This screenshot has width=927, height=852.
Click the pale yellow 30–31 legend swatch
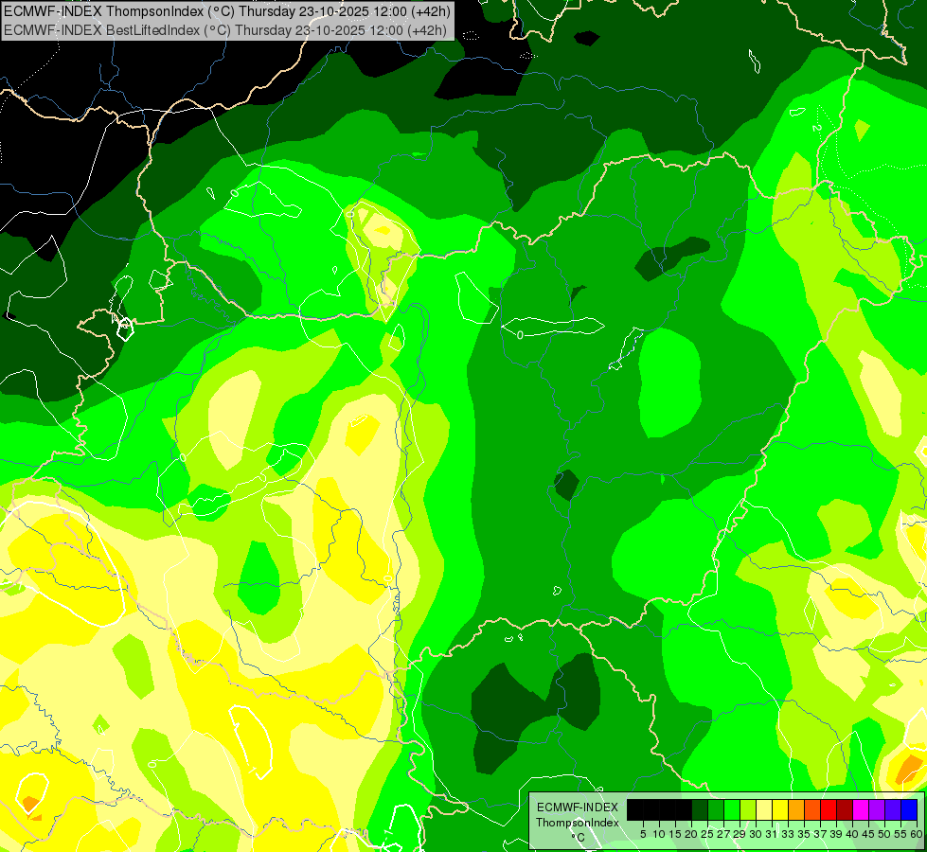click(764, 809)
